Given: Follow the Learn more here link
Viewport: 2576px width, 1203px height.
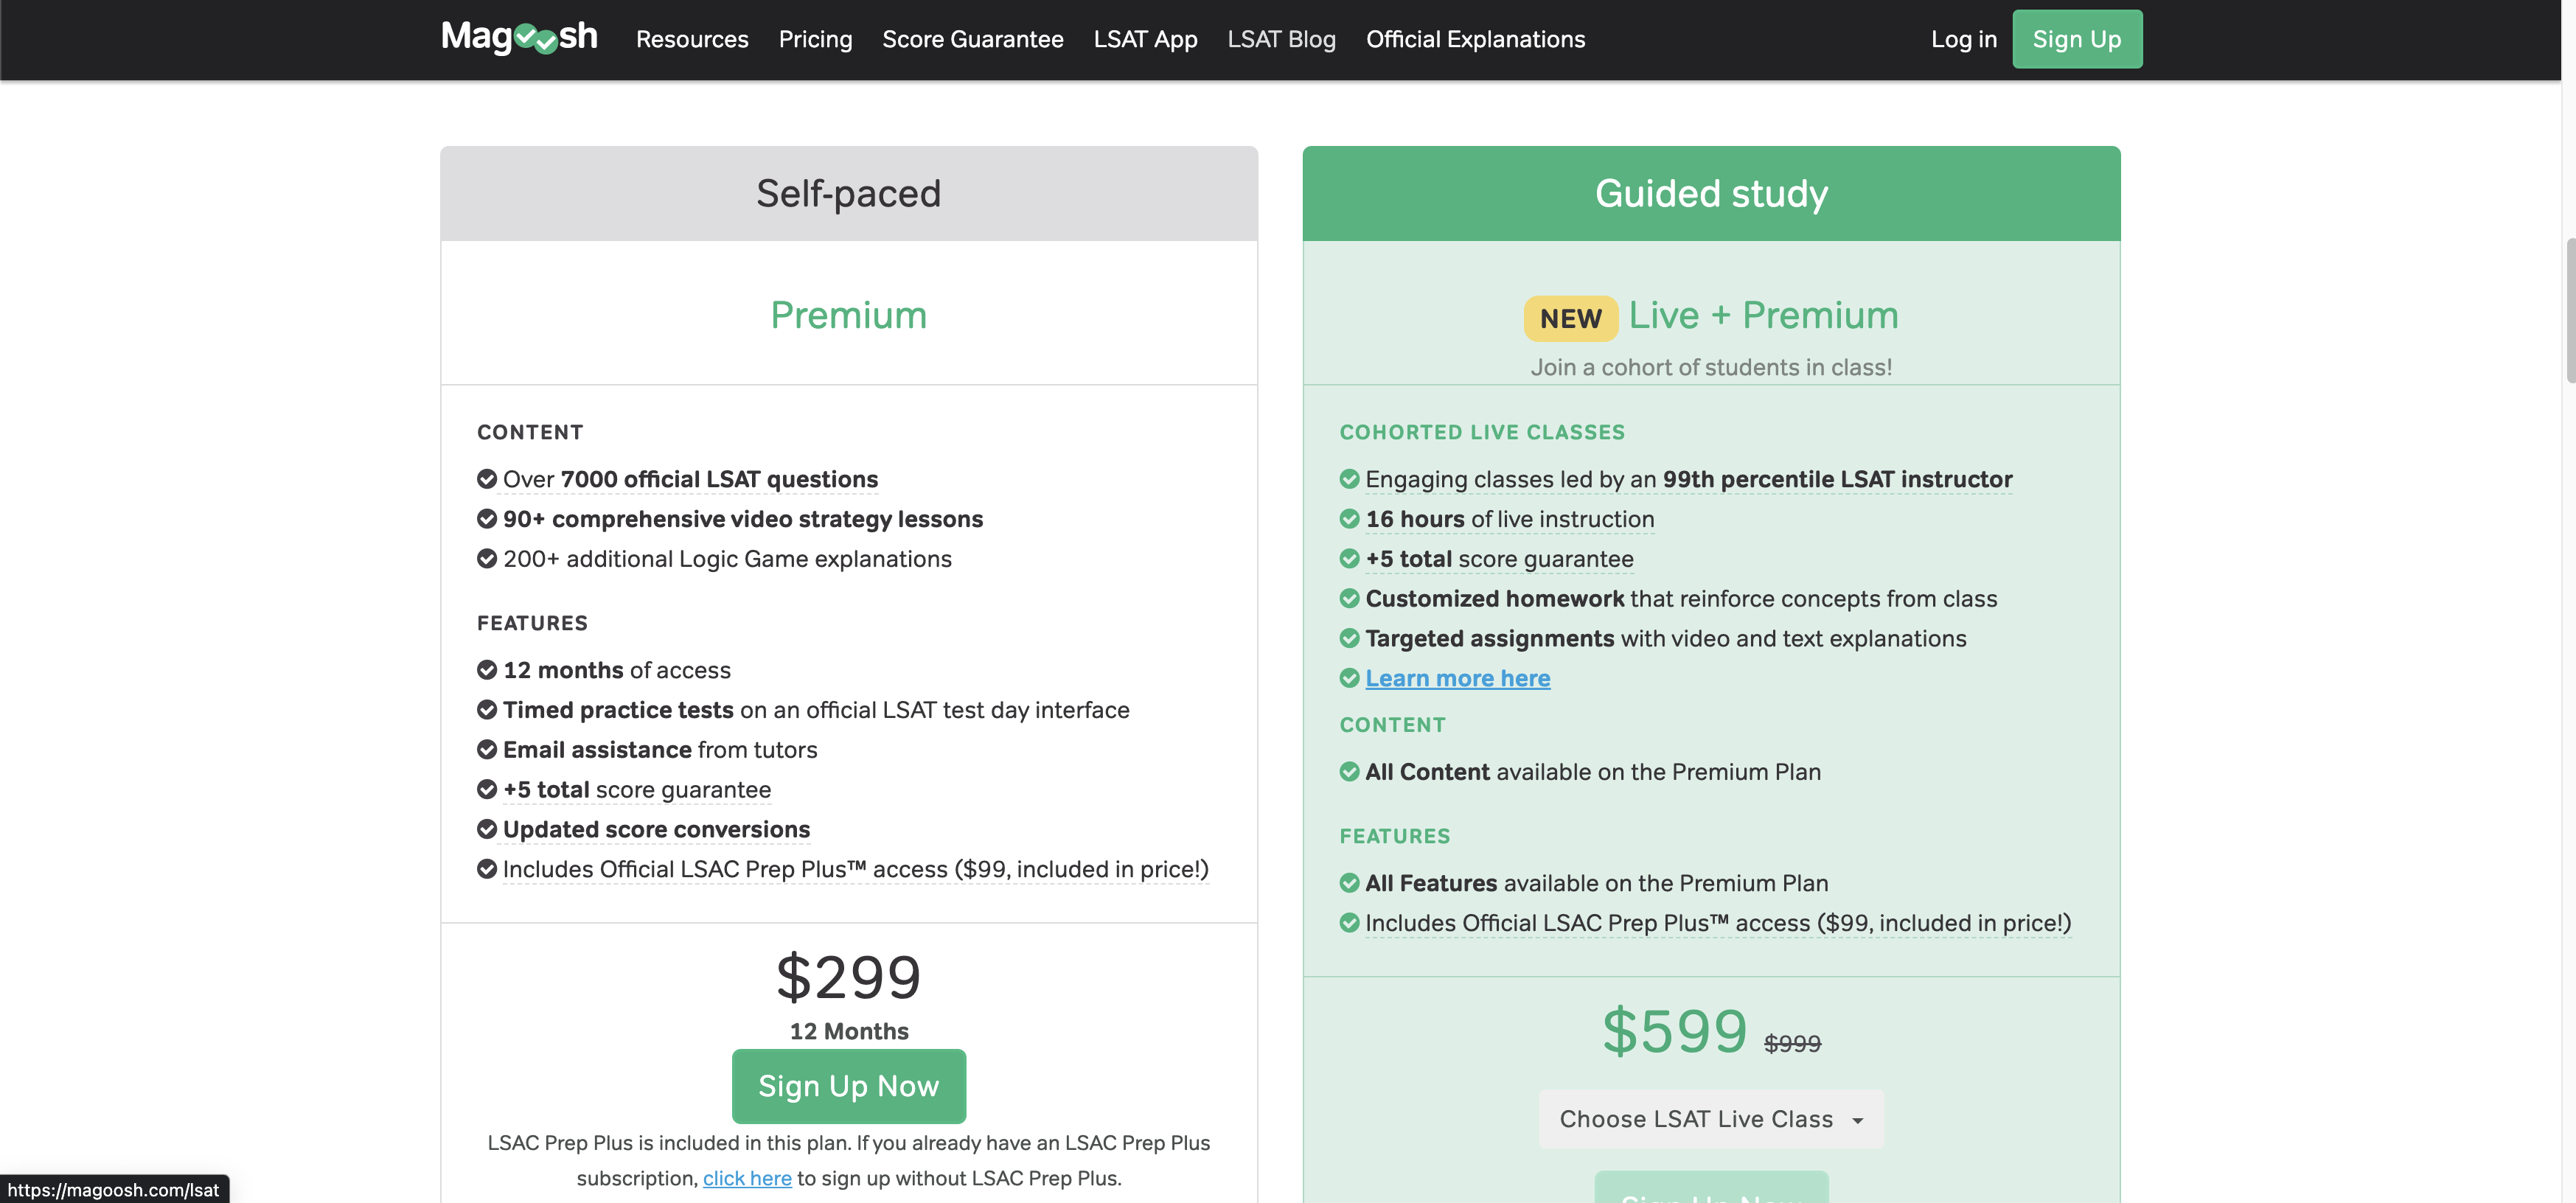Looking at the screenshot, I should 1457,678.
